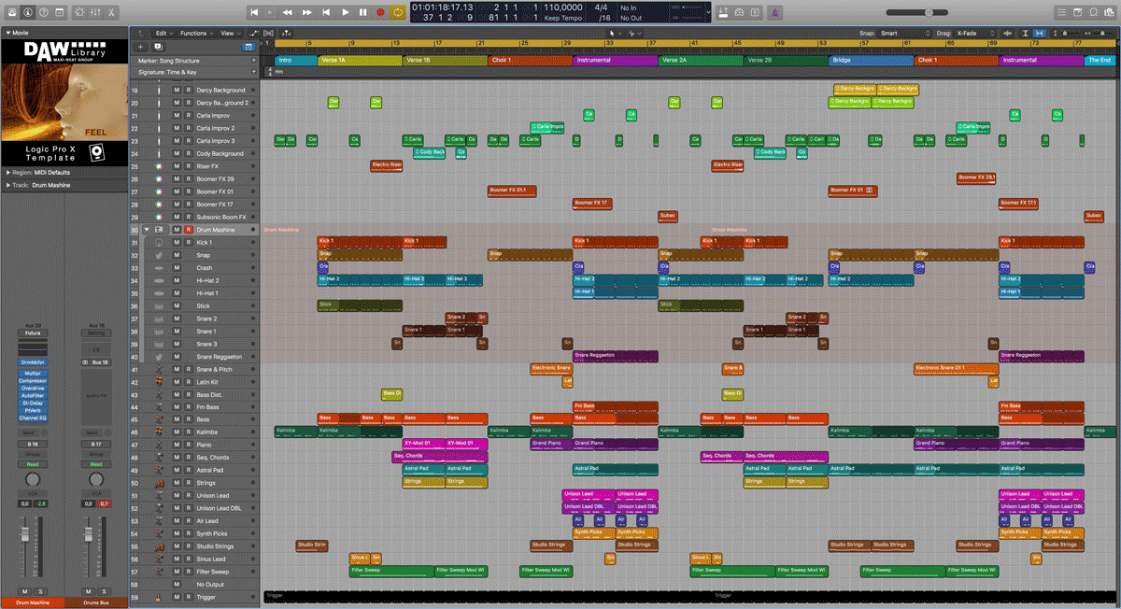Viewport: 1121px width, 609px height.
Task: Record-enable the Drum Mashine track
Action: pyautogui.click(x=188, y=230)
